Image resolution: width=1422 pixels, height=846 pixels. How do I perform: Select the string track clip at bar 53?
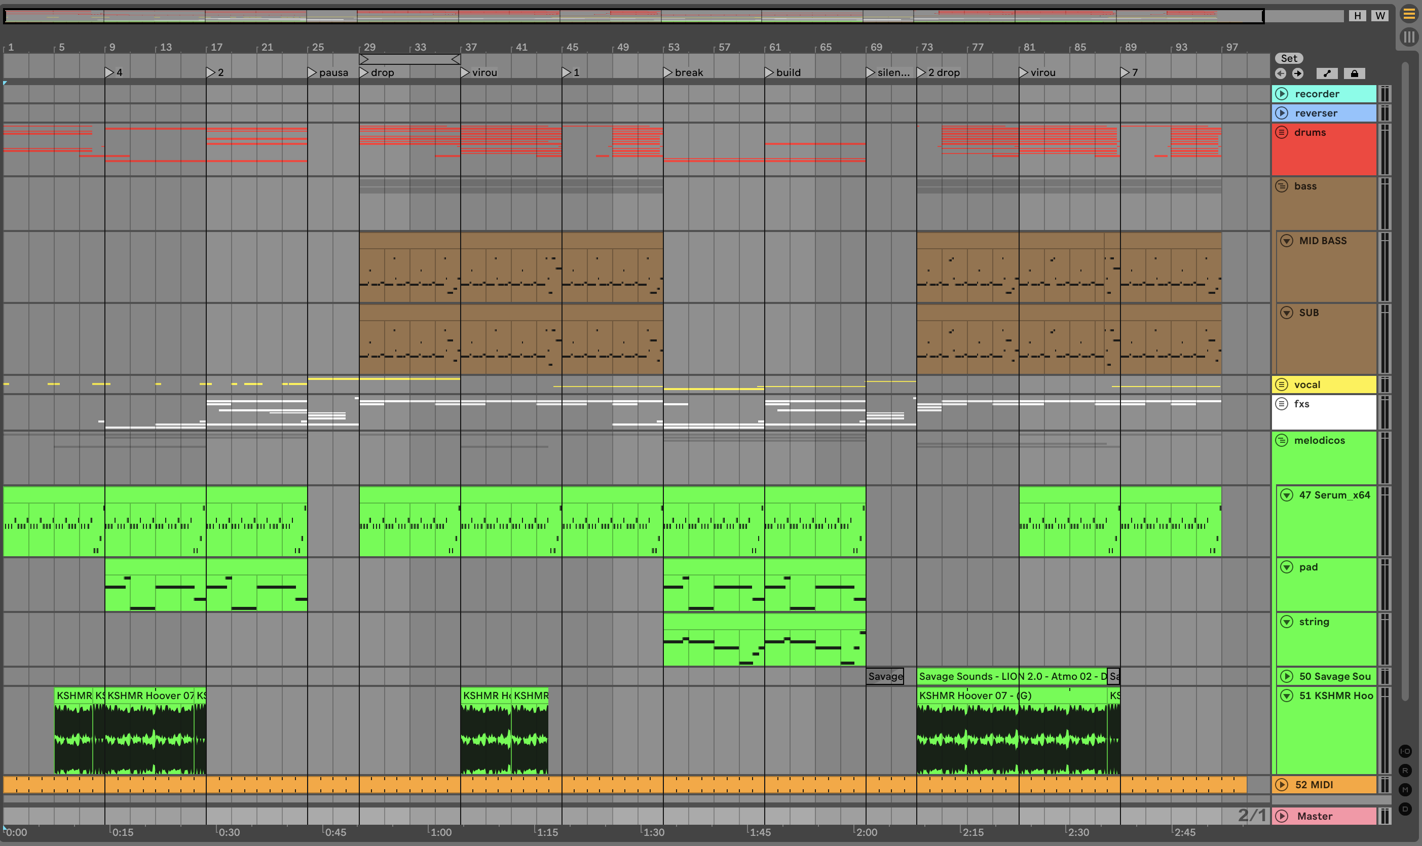(x=714, y=639)
